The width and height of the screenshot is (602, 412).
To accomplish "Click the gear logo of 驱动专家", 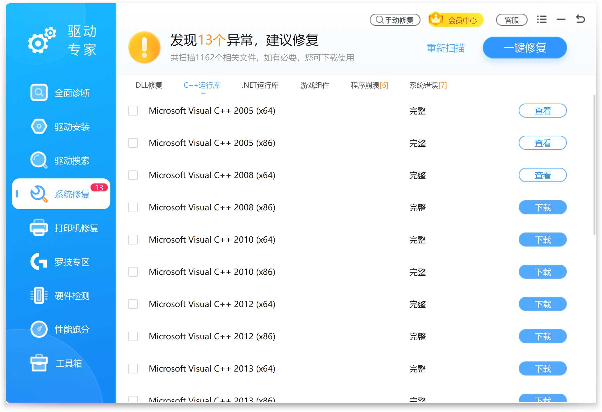I will tap(42, 40).
